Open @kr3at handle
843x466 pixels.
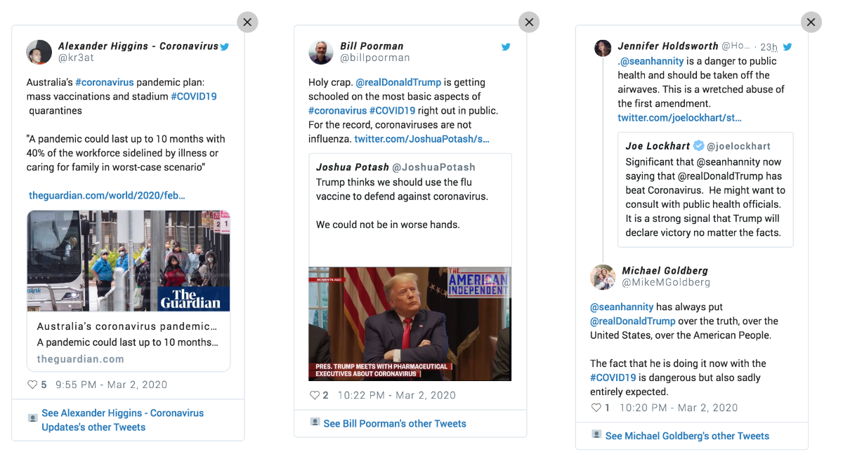click(76, 58)
